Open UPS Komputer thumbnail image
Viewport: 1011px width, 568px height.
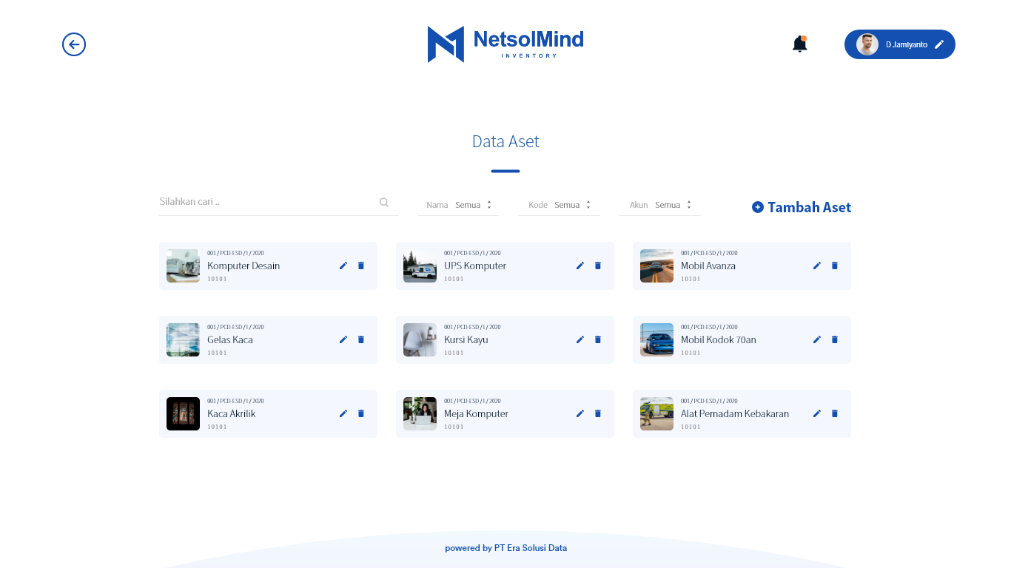click(420, 266)
